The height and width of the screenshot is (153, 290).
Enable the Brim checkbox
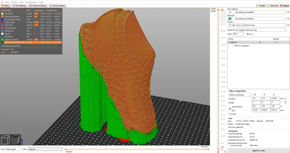[x=252, y=34]
